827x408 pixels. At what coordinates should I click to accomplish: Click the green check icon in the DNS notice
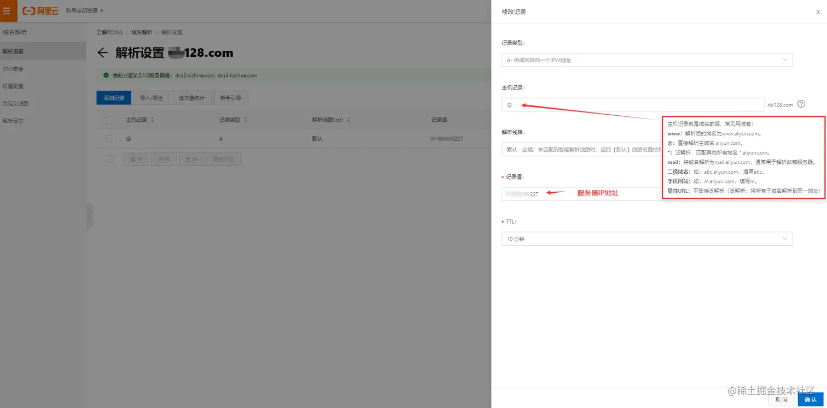click(106, 75)
